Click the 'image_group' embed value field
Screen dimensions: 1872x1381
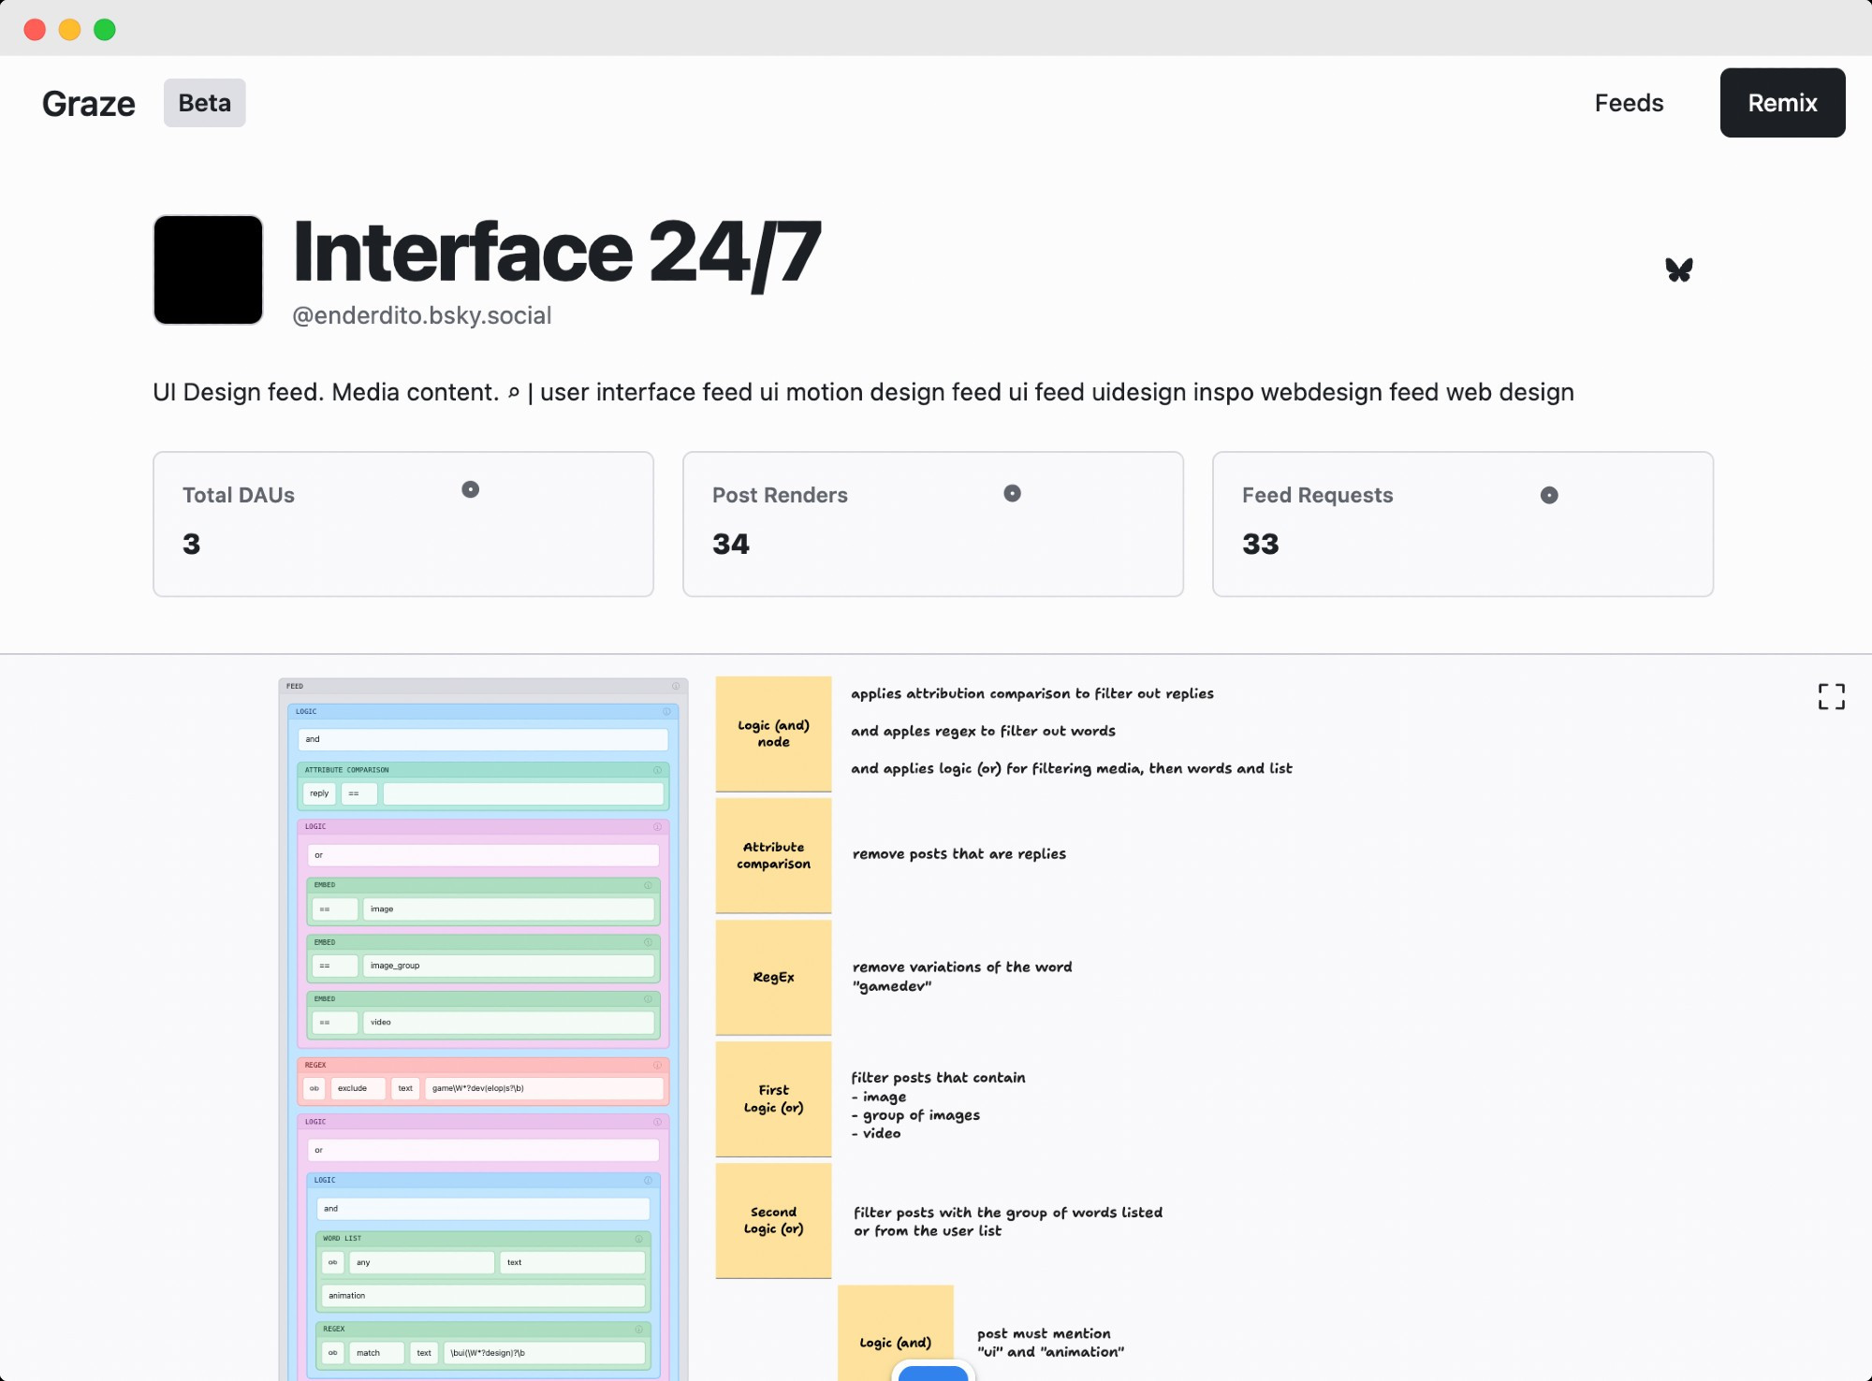[508, 966]
